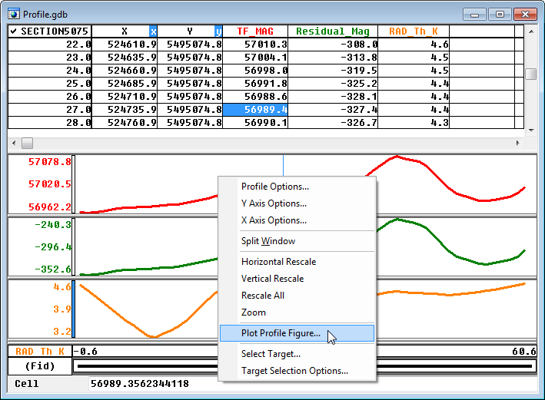Select the Residual_Mag column header

coord(333,31)
